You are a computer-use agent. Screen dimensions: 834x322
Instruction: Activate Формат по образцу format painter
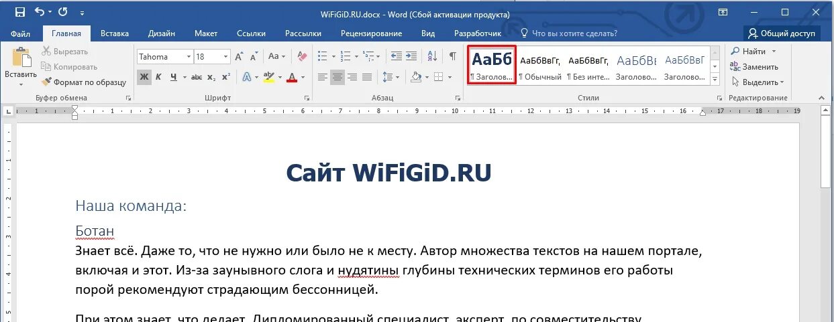pyautogui.click(x=84, y=82)
